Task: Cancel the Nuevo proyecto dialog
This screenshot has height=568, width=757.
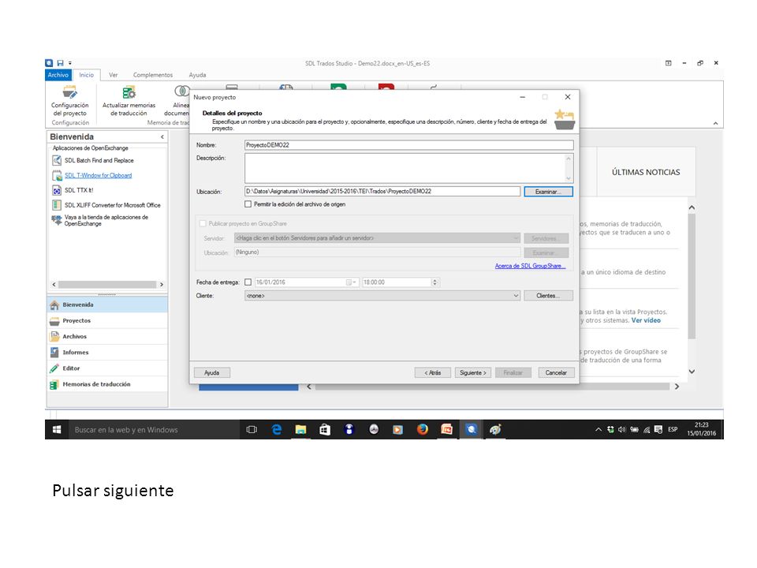Action: 556,373
